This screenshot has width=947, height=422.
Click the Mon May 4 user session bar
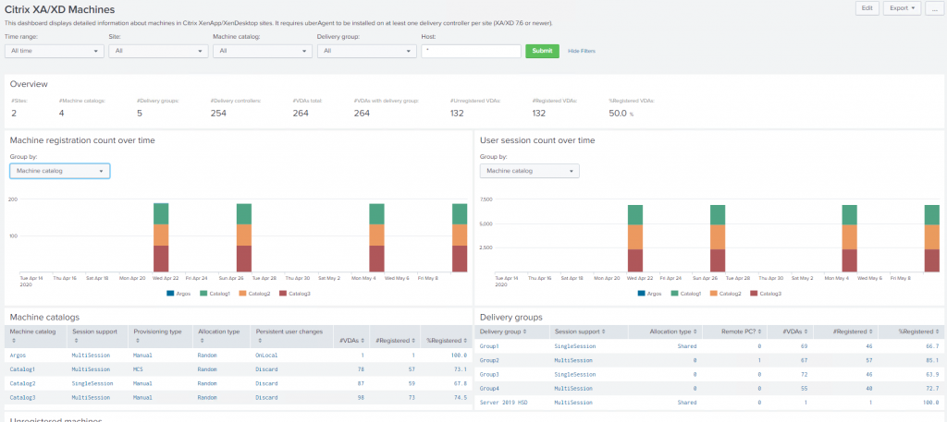pos(850,239)
